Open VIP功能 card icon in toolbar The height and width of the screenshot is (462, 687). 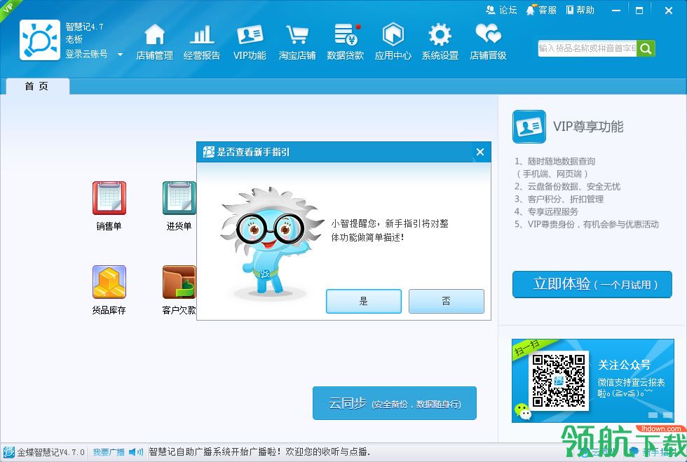[250, 42]
